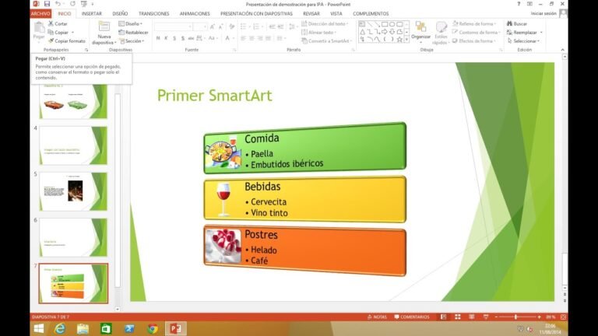Click Buscar binoculars button
Image resolution: width=598 pixels, height=336 pixels.
pos(517,23)
